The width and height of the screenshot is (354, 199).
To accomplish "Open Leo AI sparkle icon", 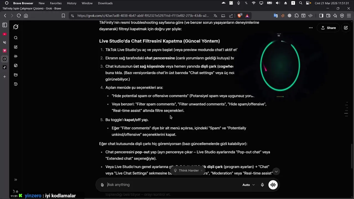I will pyautogui.click(x=335, y=16).
